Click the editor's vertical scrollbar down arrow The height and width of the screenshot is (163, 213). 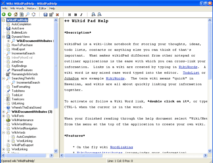pos(210,151)
